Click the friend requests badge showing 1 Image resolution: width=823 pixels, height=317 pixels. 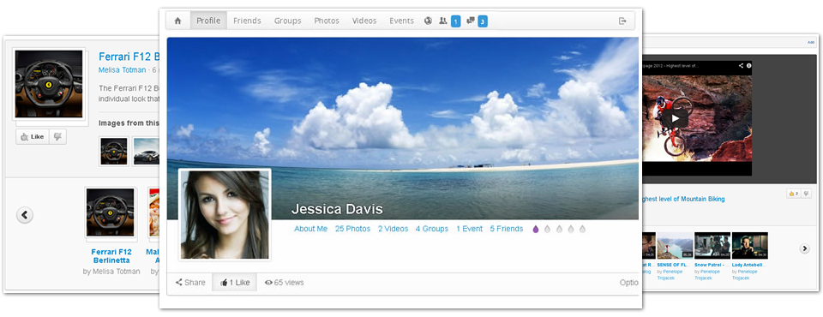pyautogui.click(x=455, y=21)
